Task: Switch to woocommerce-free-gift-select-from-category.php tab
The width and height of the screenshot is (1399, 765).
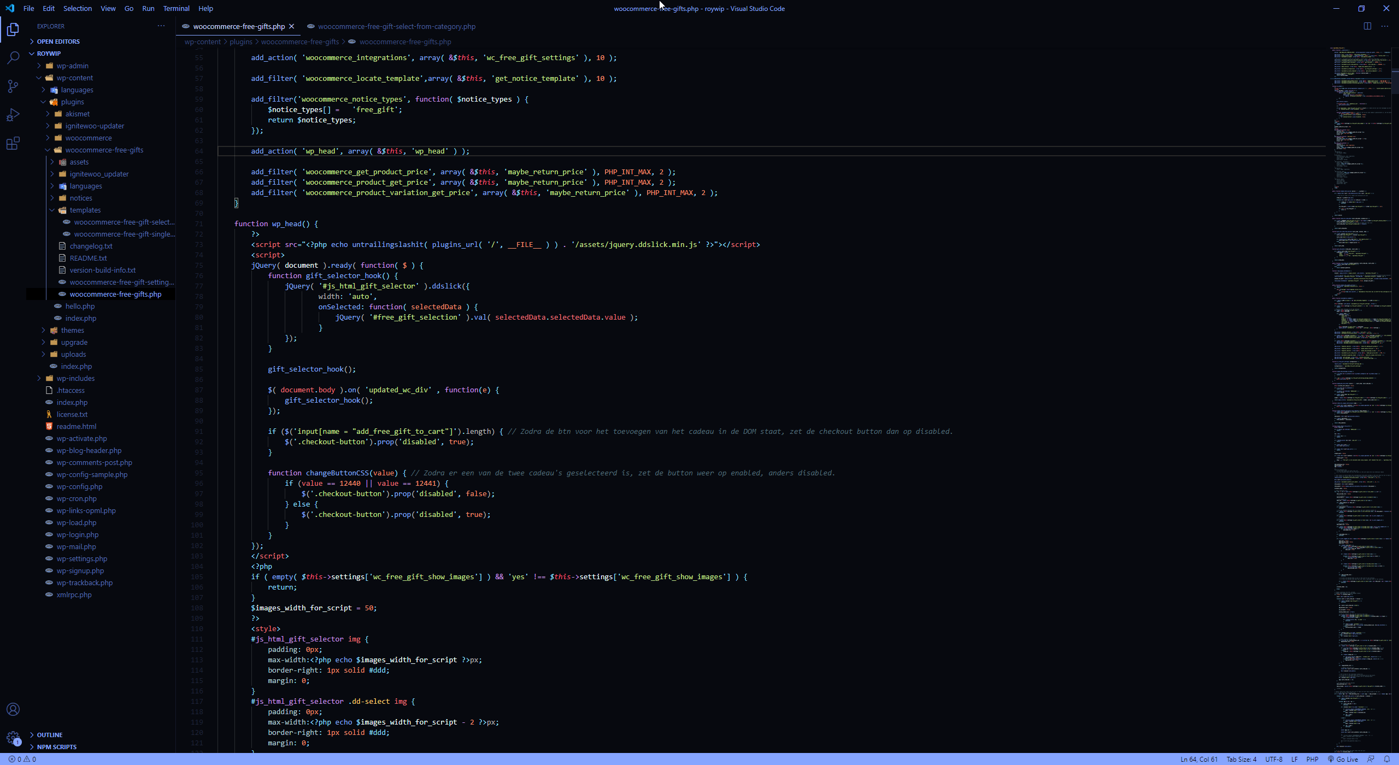Action: (396, 26)
